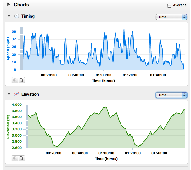The image size is (191, 170).
Task: Click the Elevation heading text
Action: pyautogui.click(x=30, y=94)
